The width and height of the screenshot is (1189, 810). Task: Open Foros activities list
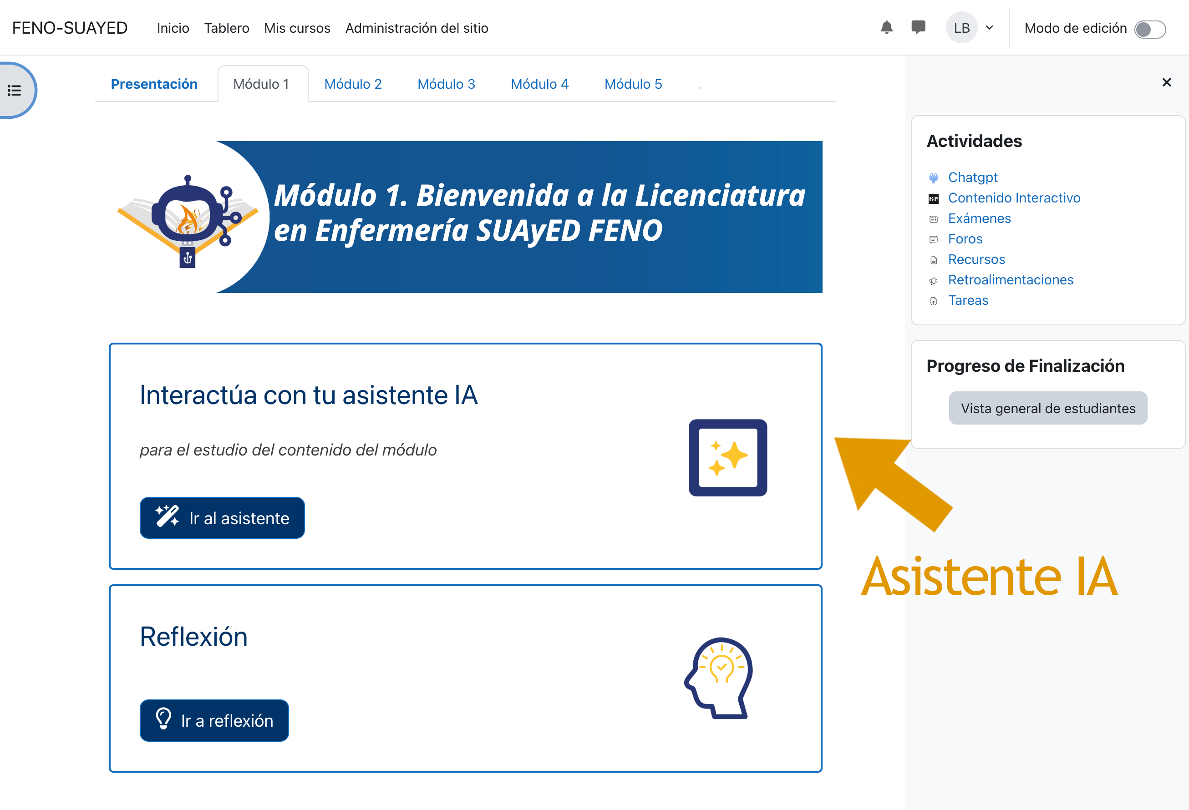(x=965, y=239)
